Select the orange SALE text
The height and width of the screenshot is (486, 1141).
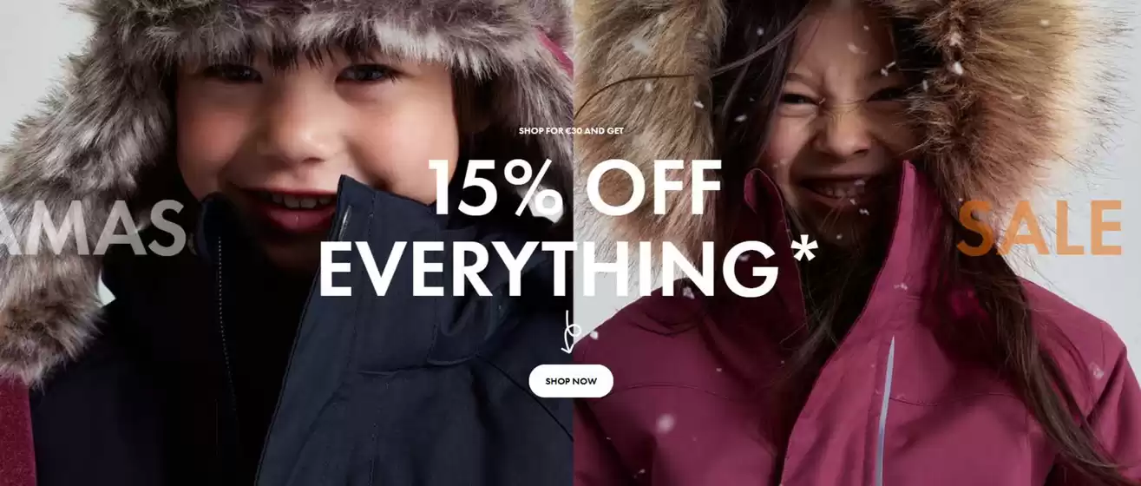tap(1039, 227)
